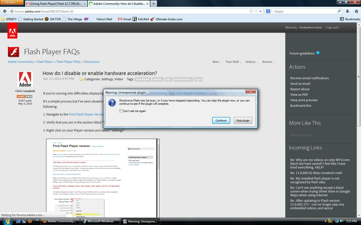361x225 pixels.
Task: Open the Discussions breadcrumb link
Action: pyautogui.click(x=92, y=62)
